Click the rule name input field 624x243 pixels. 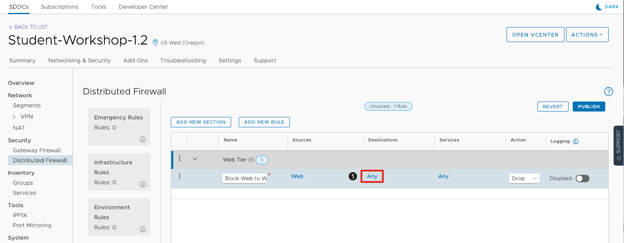pyautogui.click(x=245, y=179)
